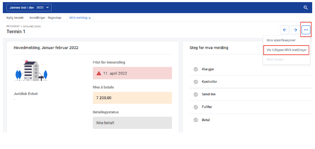The image size is (315, 149).
Task: Click the Betal step checkmark icon
Action: (196, 120)
